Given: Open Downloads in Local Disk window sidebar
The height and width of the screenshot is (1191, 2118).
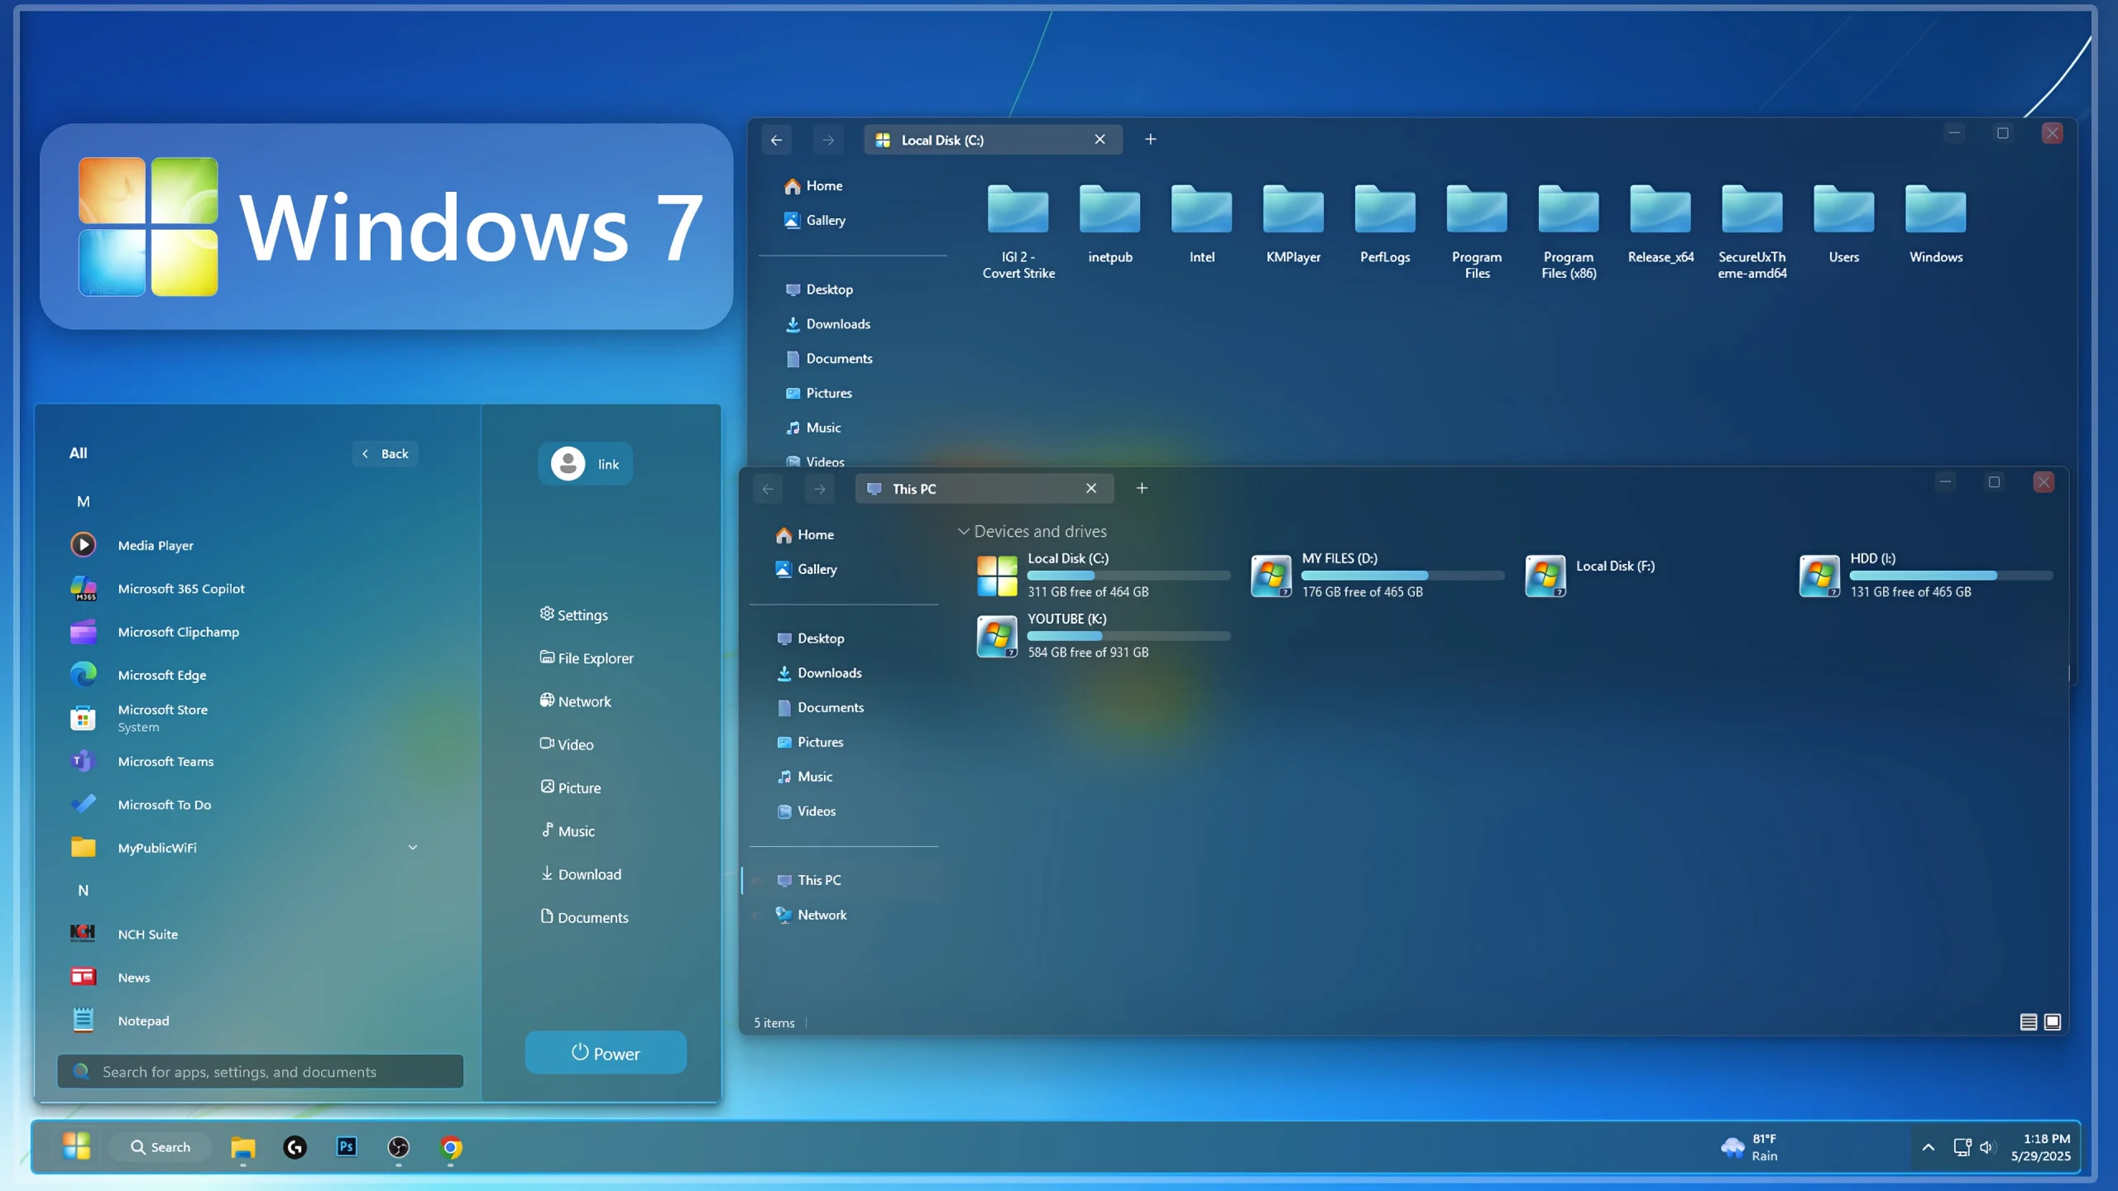Looking at the screenshot, I should pyautogui.click(x=827, y=323).
